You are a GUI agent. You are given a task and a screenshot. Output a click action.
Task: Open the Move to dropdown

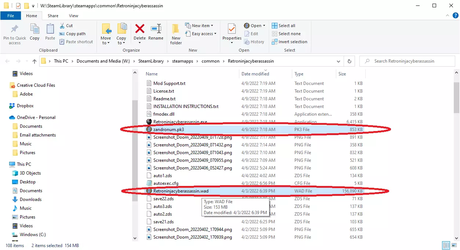coord(106,34)
